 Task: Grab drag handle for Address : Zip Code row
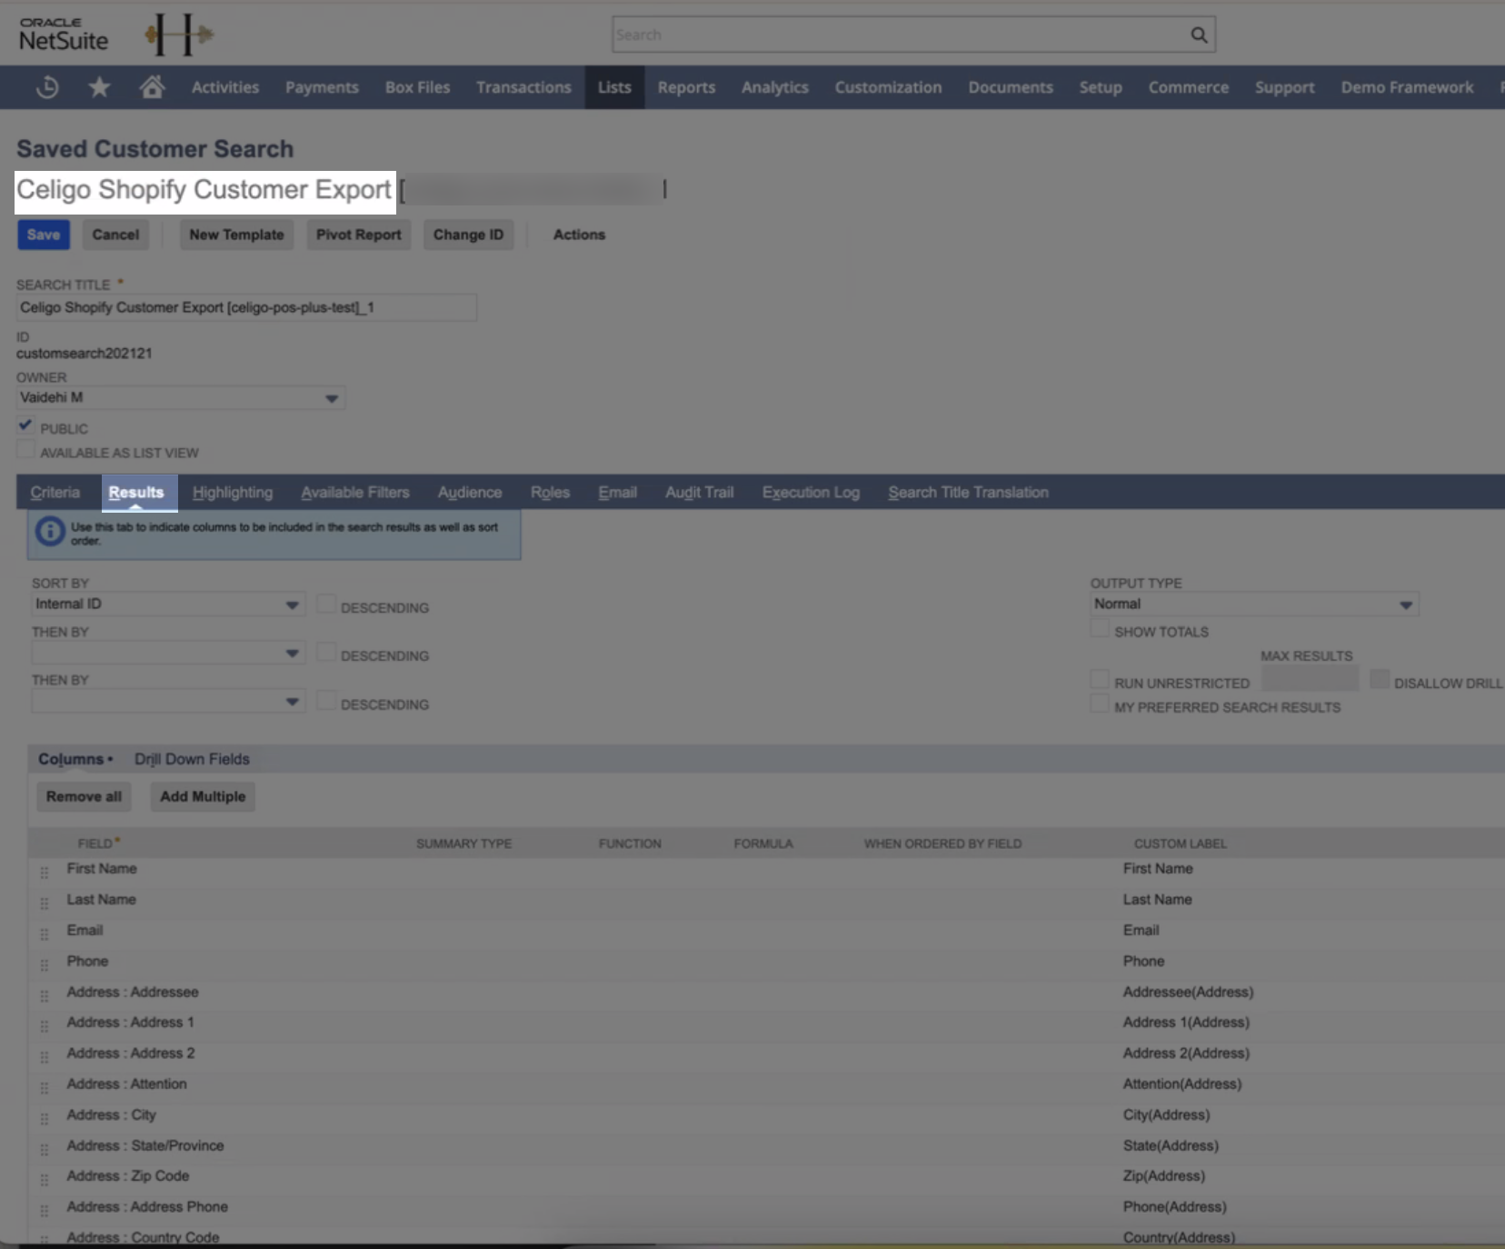44,1180
